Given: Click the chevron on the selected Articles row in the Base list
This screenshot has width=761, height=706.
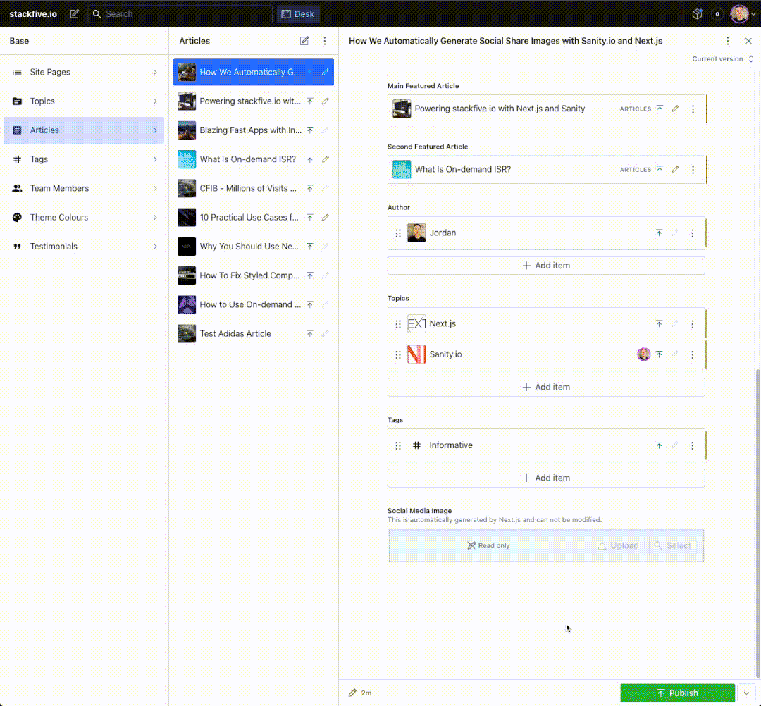Looking at the screenshot, I should 155,130.
